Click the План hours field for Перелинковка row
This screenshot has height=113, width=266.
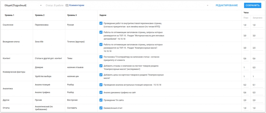246,25
